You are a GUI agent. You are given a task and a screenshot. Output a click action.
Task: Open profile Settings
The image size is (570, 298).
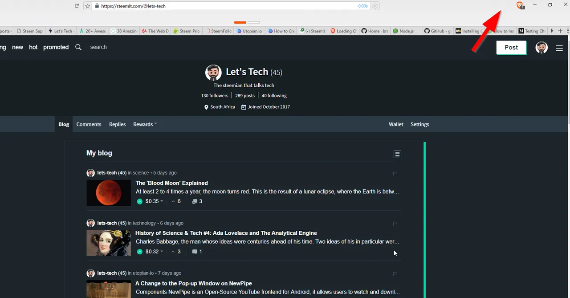point(420,124)
